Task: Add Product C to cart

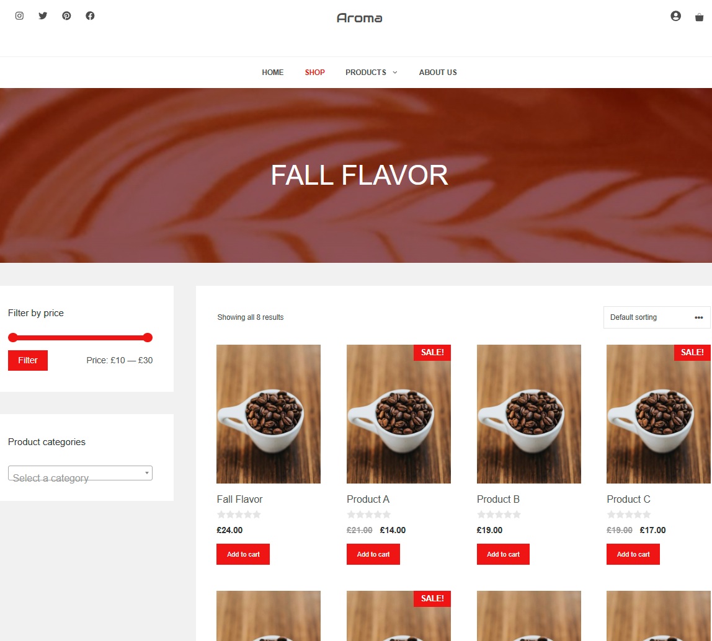Action: point(633,554)
